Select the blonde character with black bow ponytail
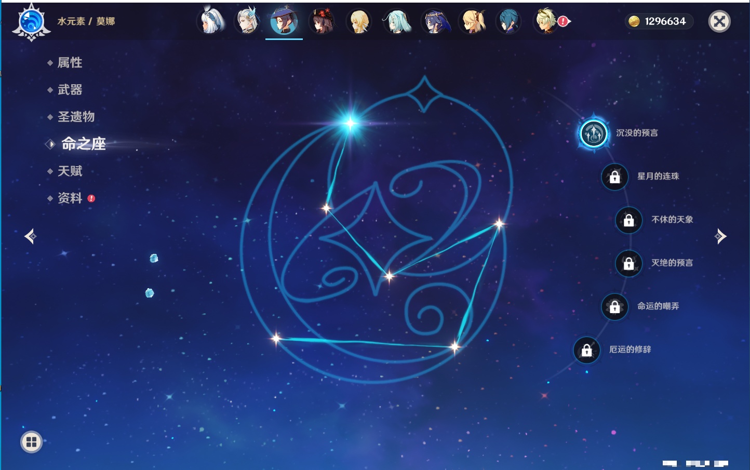This screenshot has width=750, height=470. (472, 21)
